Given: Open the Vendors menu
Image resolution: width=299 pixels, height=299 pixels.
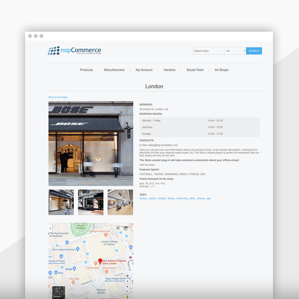Looking at the screenshot, I should pos(169,70).
